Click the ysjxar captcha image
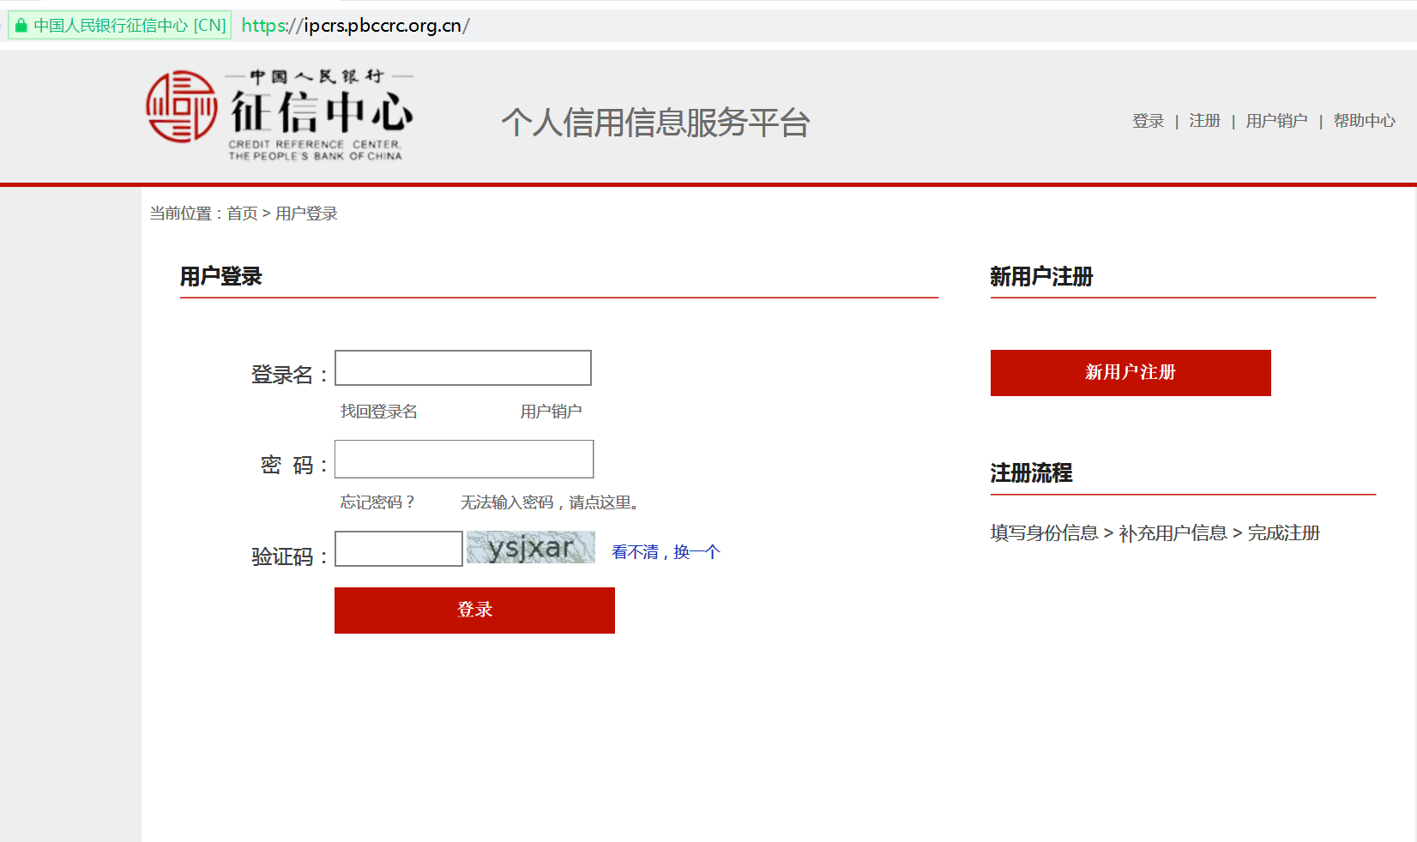 coord(530,547)
